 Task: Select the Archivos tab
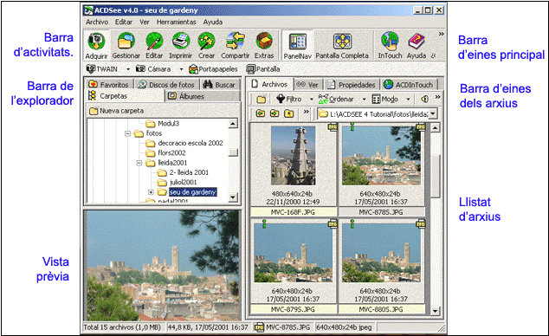[x=269, y=84]
